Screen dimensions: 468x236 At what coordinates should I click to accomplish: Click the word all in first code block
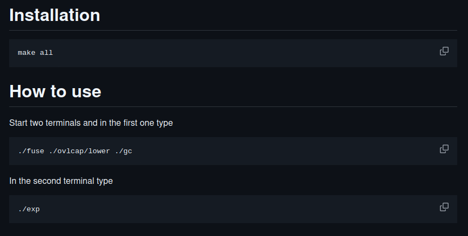pyautogui.click(x=46, y=53)
